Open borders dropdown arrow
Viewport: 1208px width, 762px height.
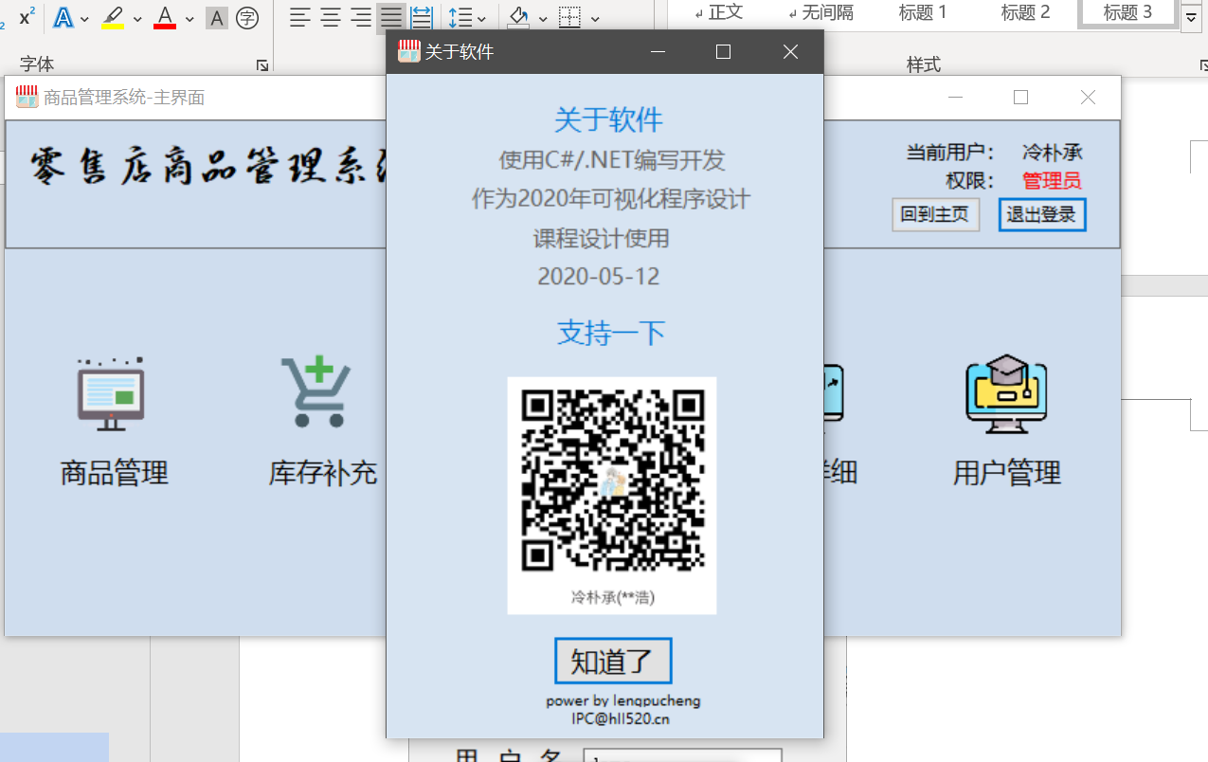(595, 18)
